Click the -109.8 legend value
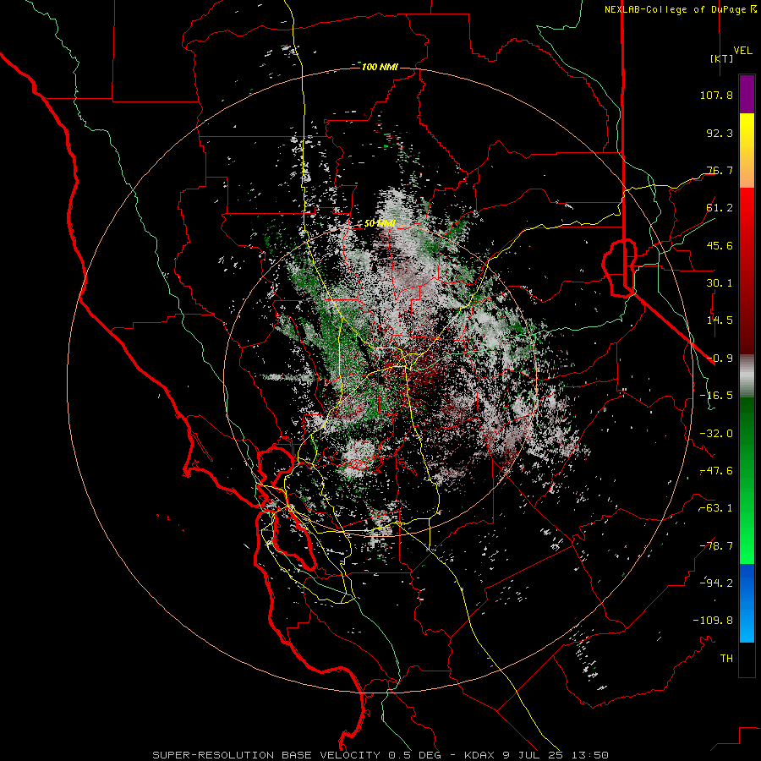 tap(713, 621)
